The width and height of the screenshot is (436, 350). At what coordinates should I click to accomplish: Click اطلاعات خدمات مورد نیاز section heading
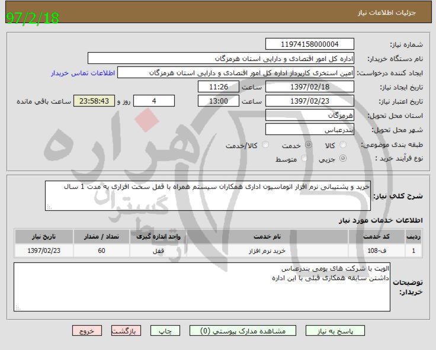381,220
